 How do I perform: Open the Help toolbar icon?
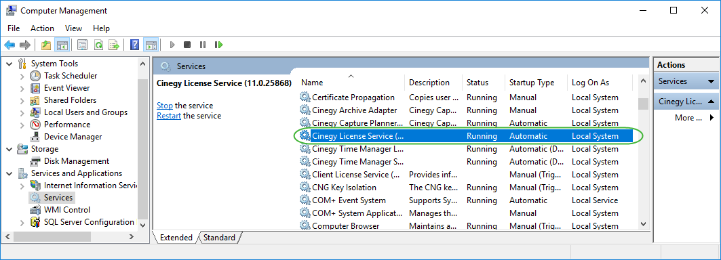[x=134, y=45]
